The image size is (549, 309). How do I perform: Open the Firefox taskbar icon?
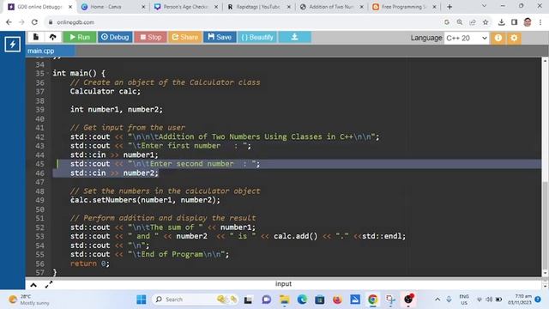pyautogui.click(x=337, y=300)
